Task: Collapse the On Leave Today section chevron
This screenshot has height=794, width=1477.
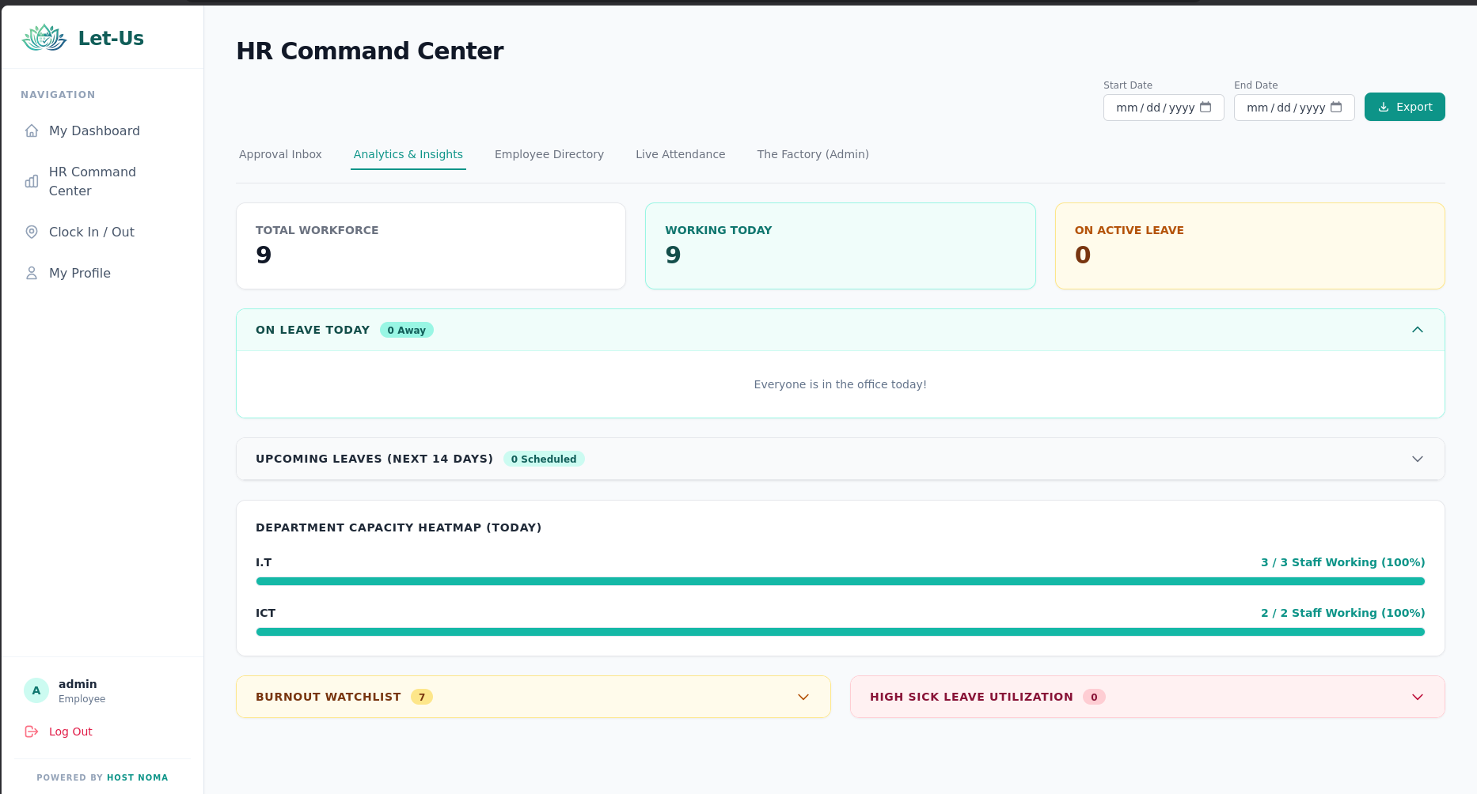Action: (1418, 330)
